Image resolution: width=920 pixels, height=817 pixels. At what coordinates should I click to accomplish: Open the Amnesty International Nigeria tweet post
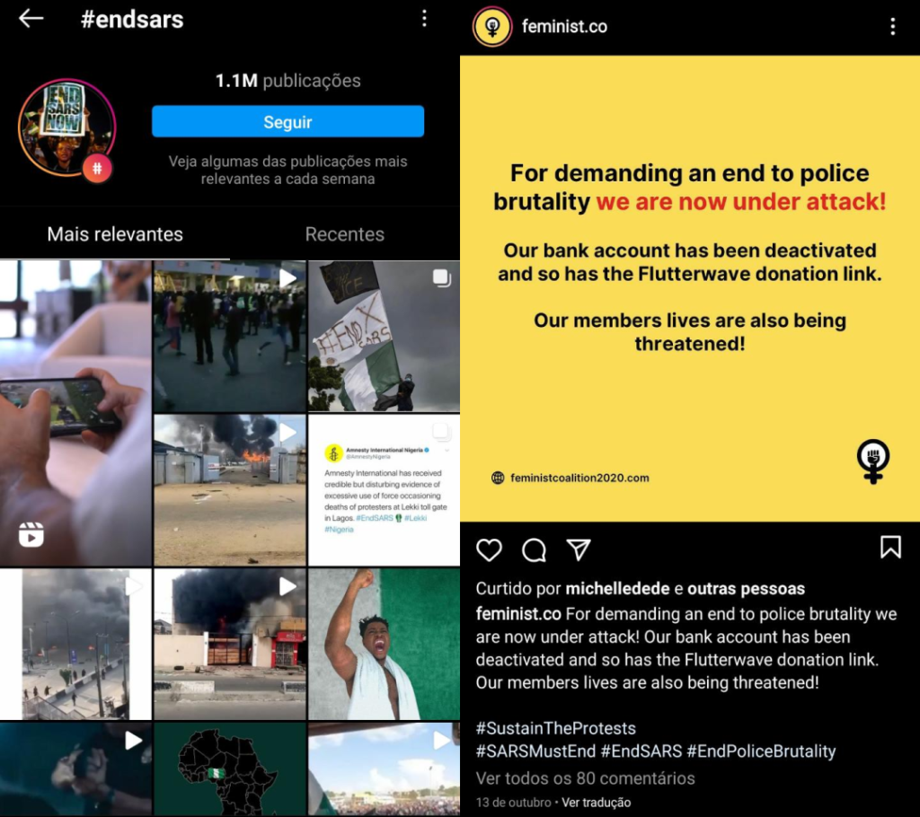(x=384, y=489)
